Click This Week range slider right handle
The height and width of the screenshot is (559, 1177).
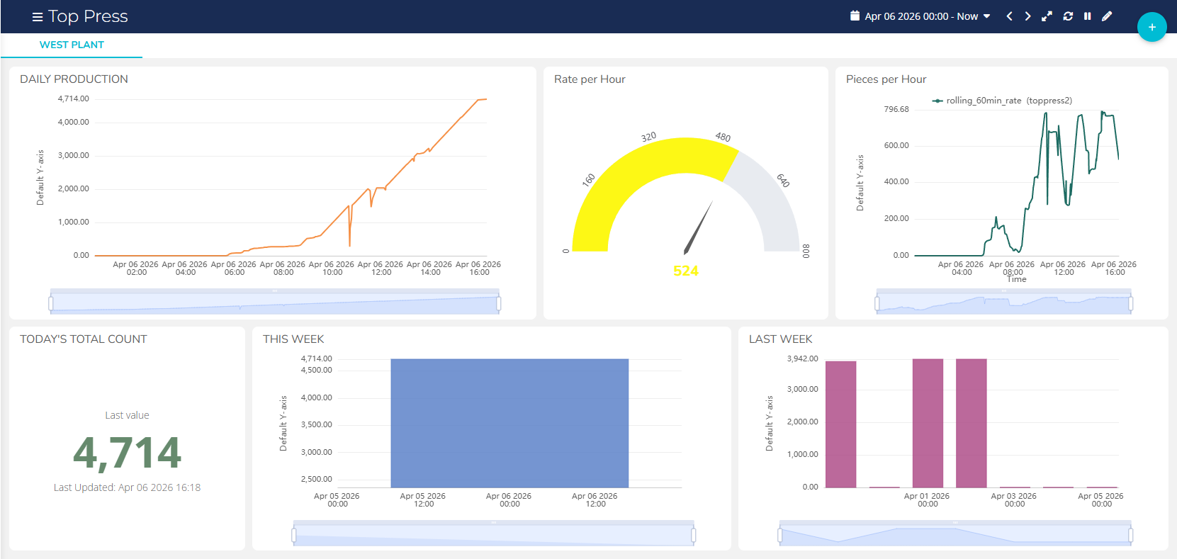coord(693,536)
